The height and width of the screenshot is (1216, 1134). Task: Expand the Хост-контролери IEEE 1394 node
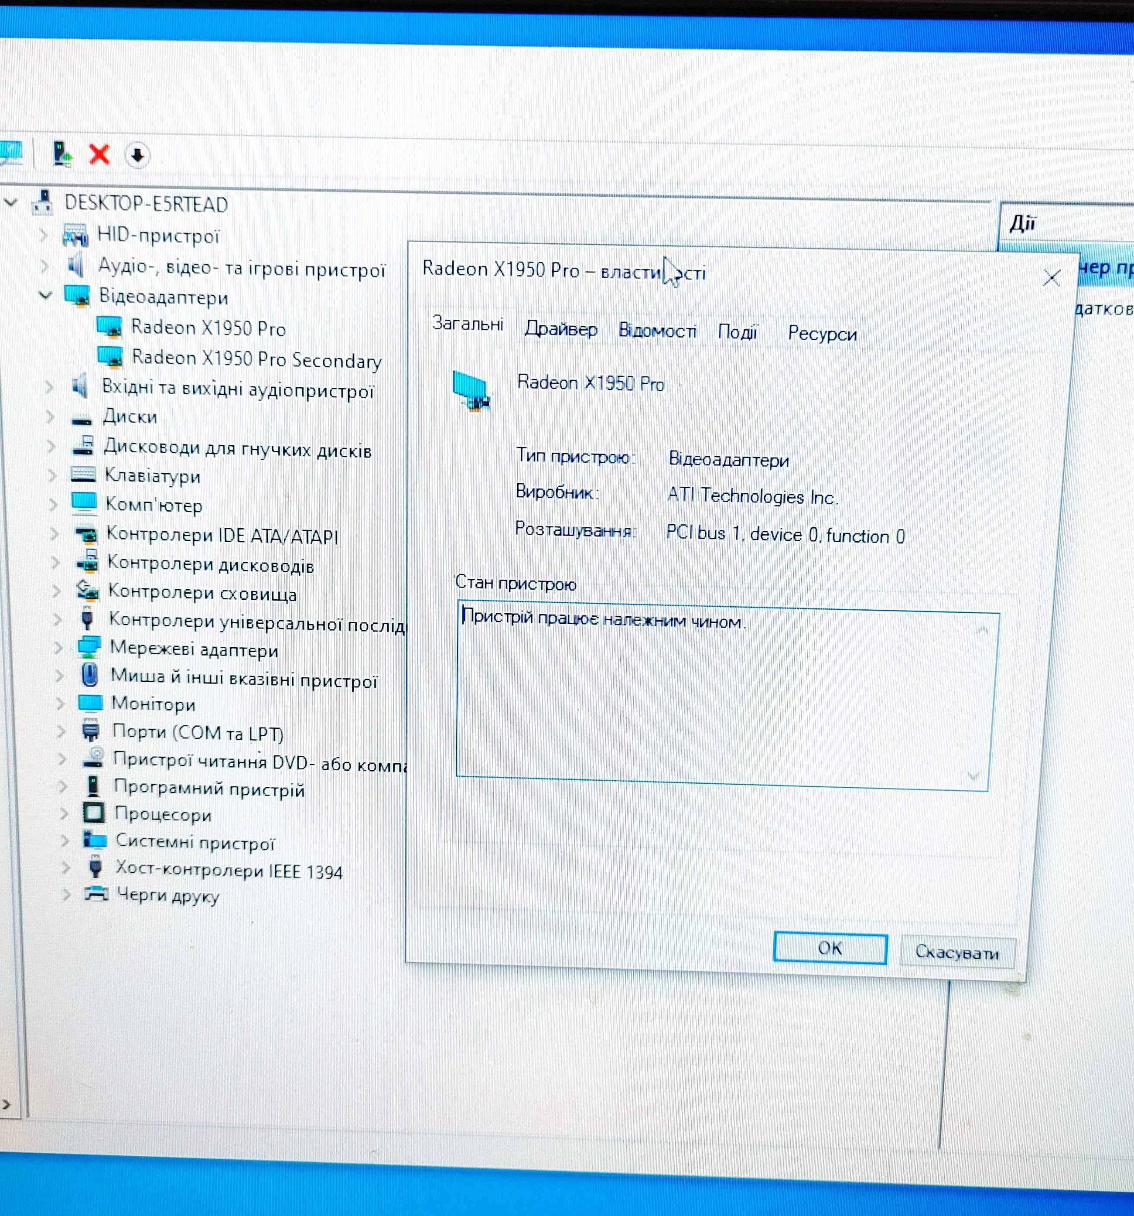[65, 868]
